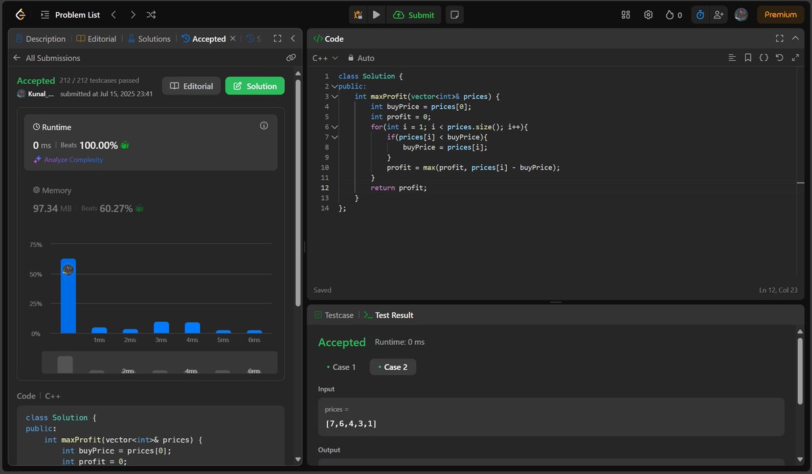Click the prices input value field
The width and height of the screenshot is (812, 474).
pyautogui.click(x=551, y=417)
